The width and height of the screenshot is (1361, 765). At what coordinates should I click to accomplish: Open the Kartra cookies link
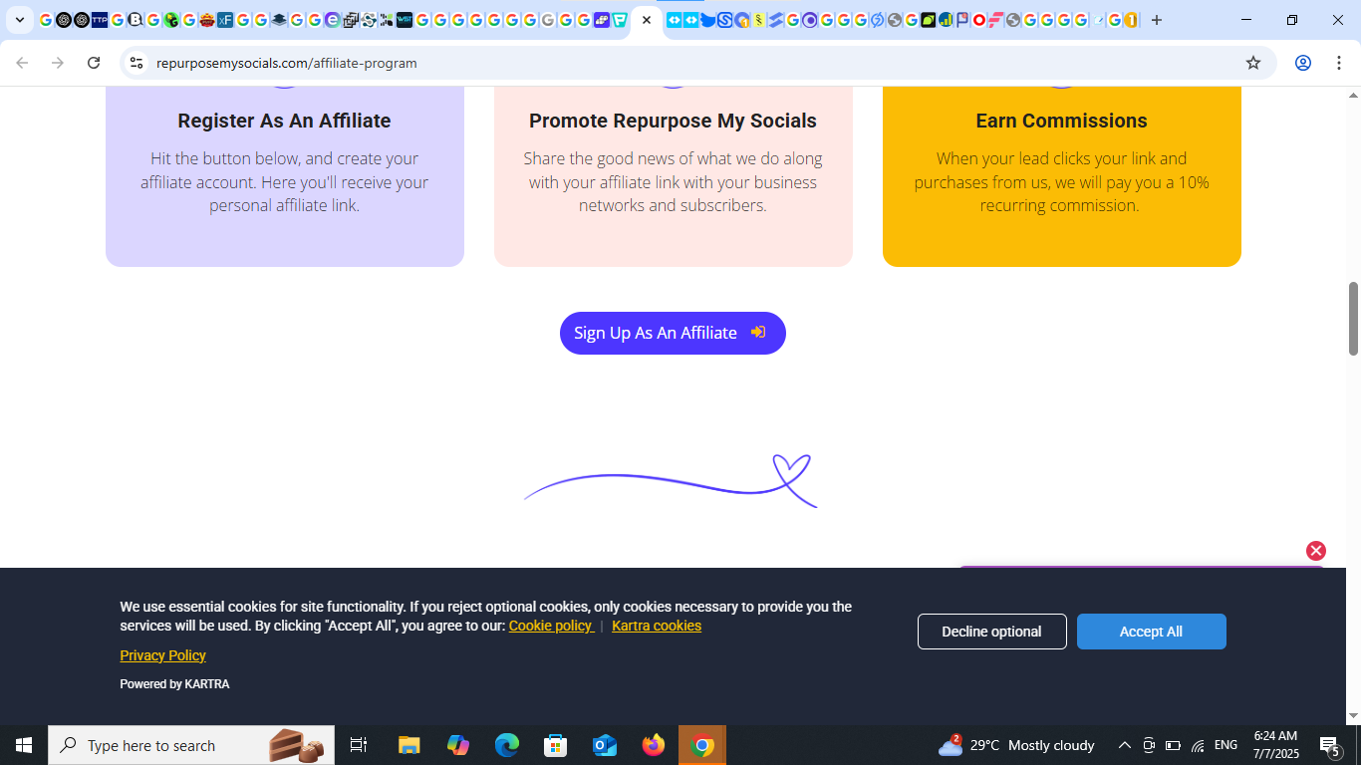[657, 626]
